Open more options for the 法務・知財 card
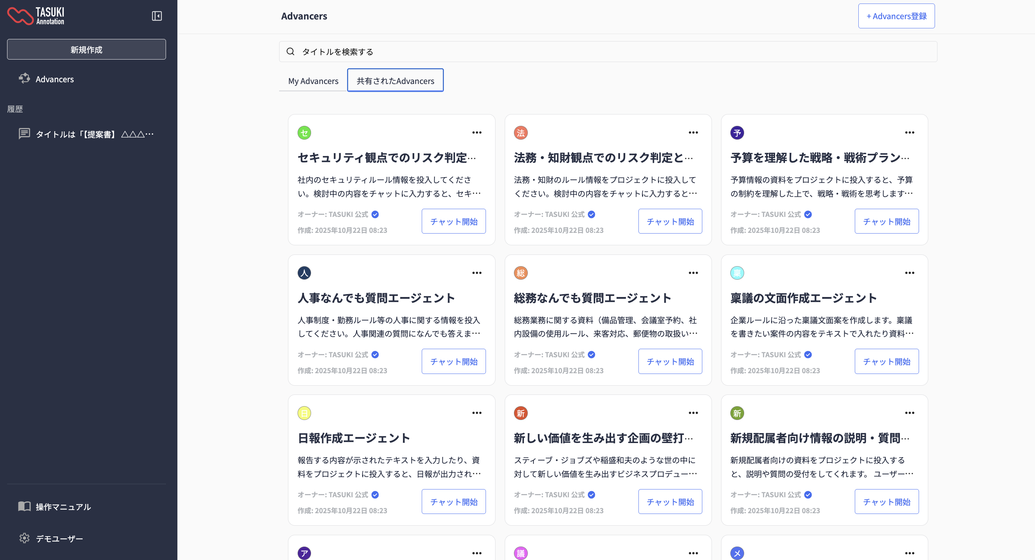 pyautogui.click(x=693, y=133)
